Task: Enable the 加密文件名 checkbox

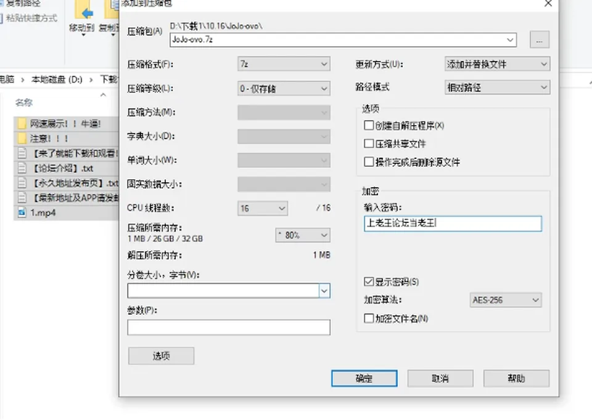Action: coord(369,318)
